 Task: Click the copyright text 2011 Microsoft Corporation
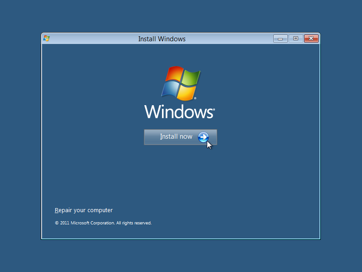[103, 223]
